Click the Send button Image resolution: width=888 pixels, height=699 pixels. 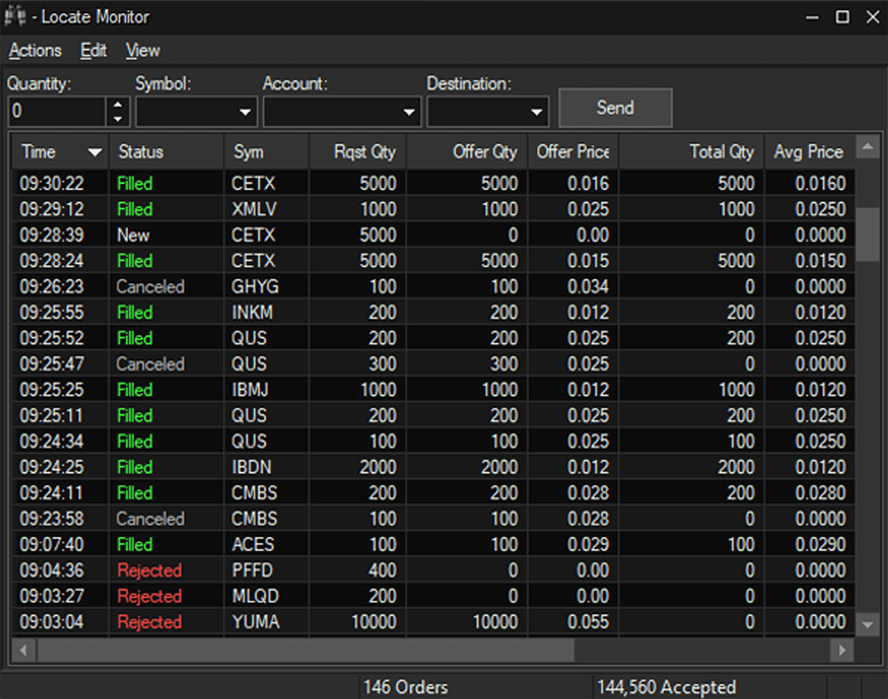615,108
